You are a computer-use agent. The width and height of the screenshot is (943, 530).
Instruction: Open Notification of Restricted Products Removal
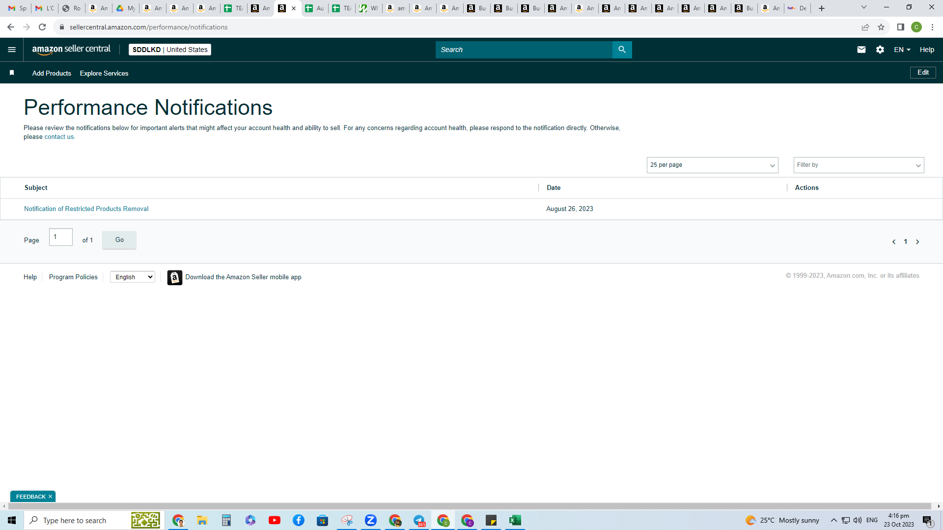pos(86,209)
